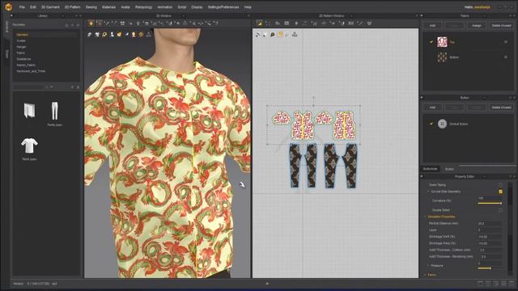The width and height of the screenshot is (518, 291).
Task: Open the 2D Pattern Window title dropdown
Action: pyautogui.click(x=351, y=15)
